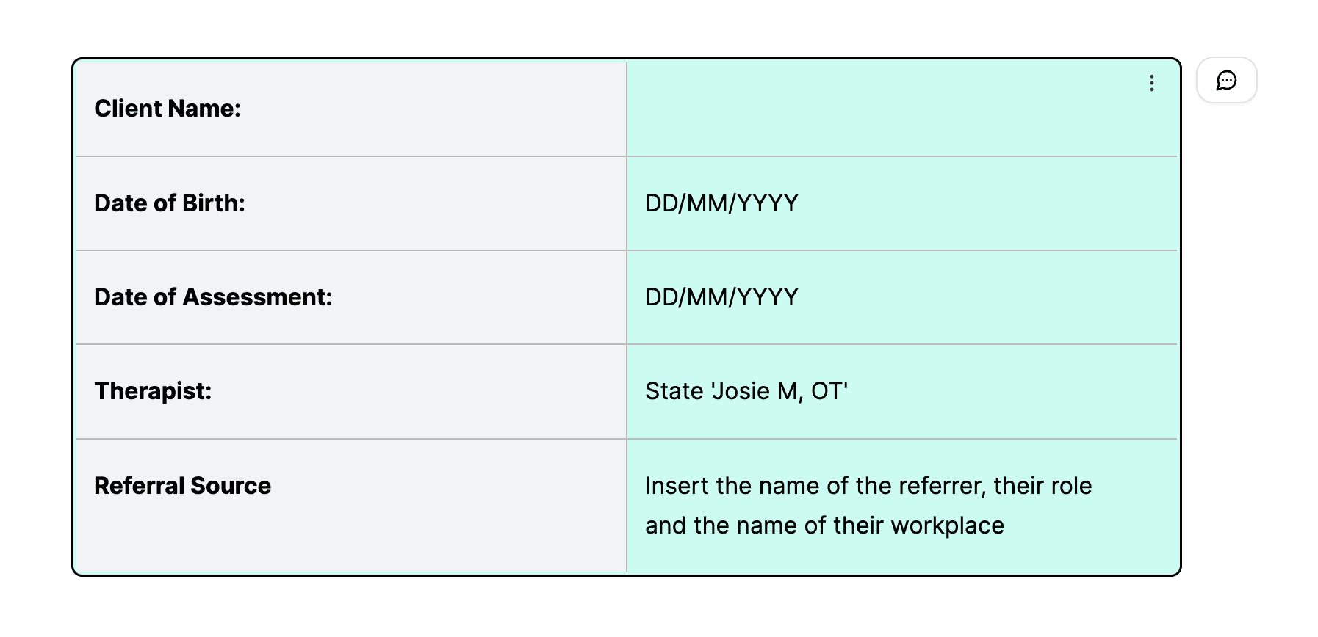Select the Date of Assessment label

click(x=212, y=297)
